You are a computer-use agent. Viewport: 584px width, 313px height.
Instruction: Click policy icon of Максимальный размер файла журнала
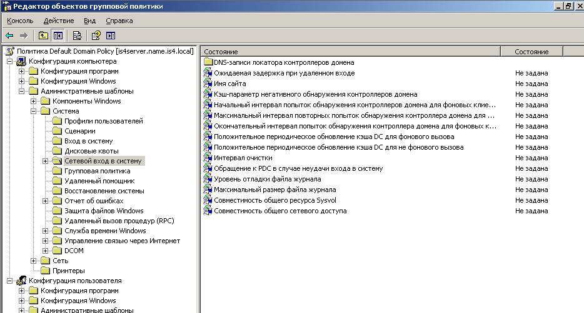point(208,190)
